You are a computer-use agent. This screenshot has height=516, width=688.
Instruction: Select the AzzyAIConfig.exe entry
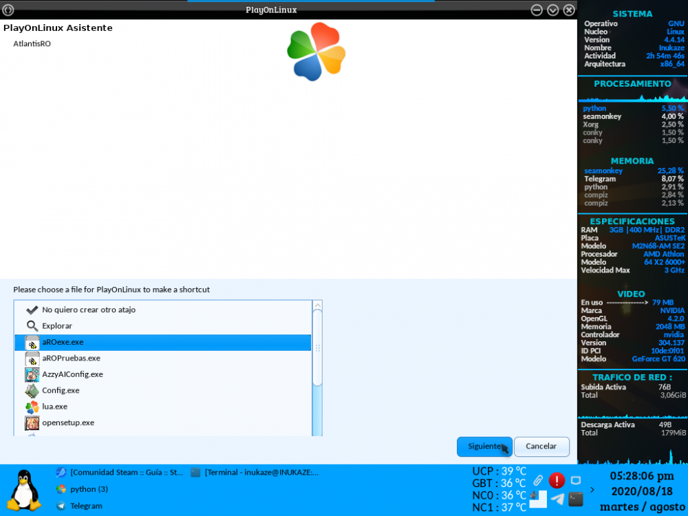72,374
